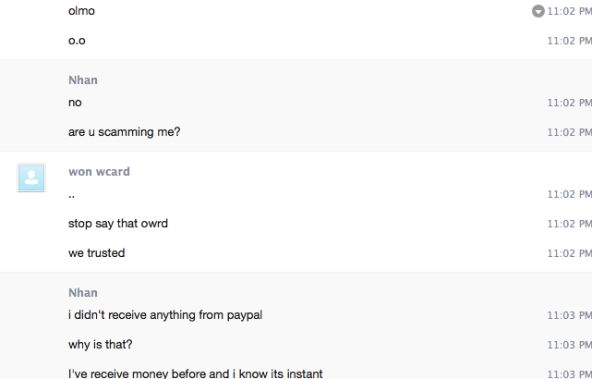The width and height of the screenshot is (592, 379).
Task: Select the 'we trusted' message
Action: pyautogui.click(x=96, y=253)
